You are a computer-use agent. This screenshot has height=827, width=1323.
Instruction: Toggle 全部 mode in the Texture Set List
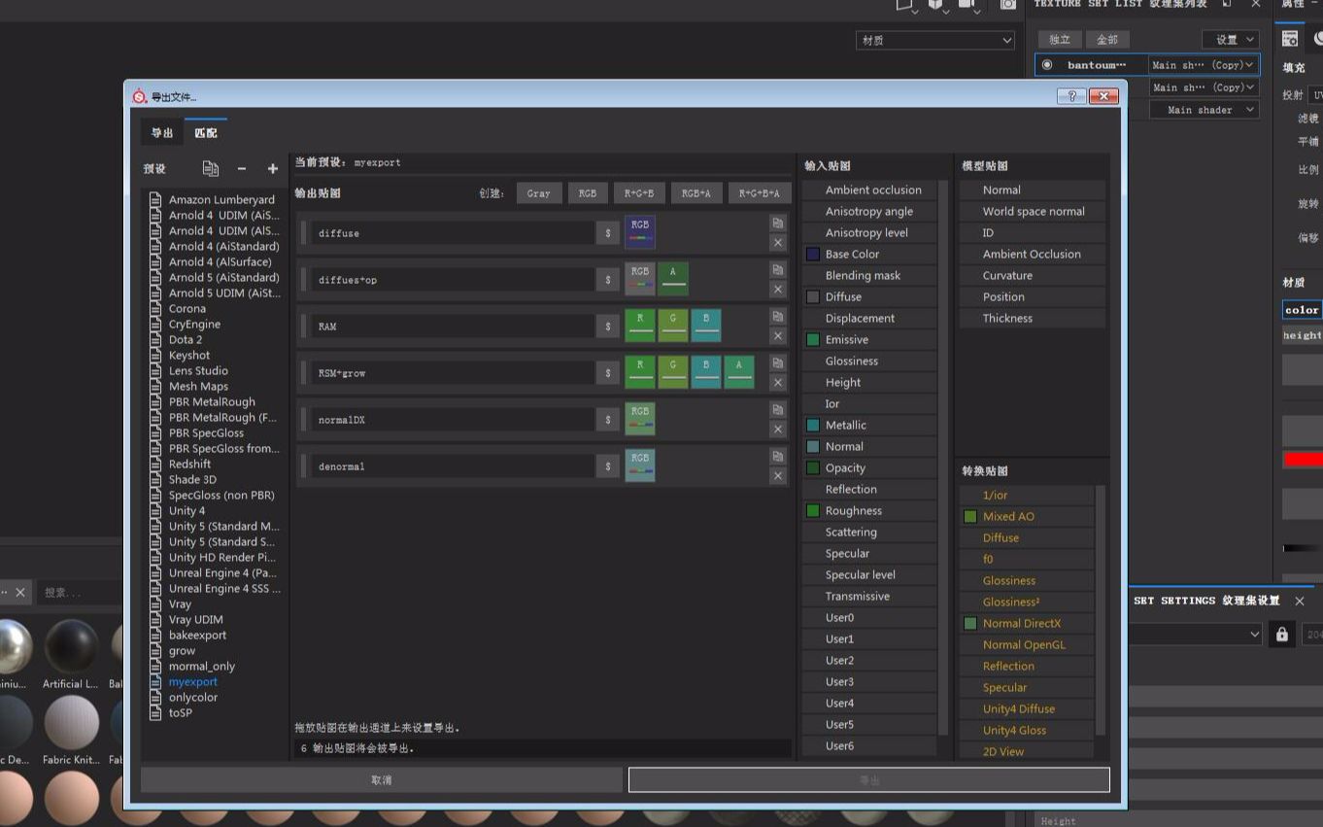pyautogui.click(x=1106, y=39)
